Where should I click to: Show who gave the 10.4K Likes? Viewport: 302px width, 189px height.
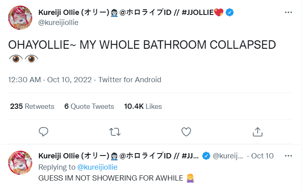(x=143, y=106)
